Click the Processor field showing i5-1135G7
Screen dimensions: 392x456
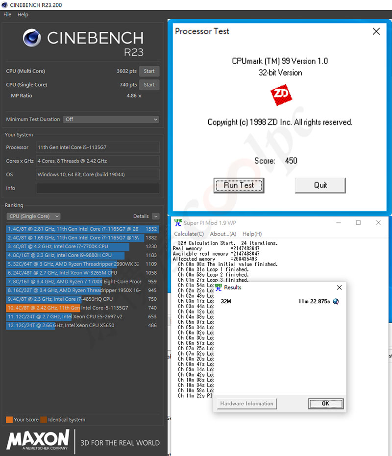pos(98,147)
